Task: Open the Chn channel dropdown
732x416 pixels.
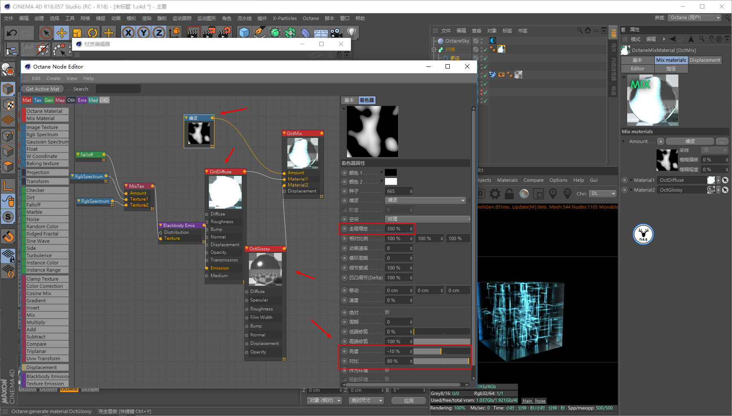Action: tap(603, 194)
